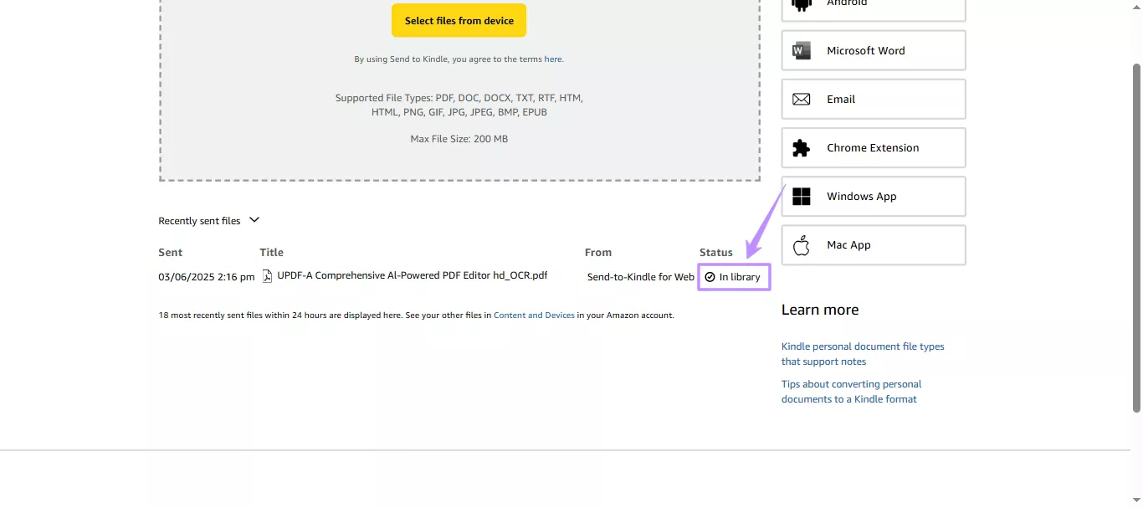
Task: Select the Android app icon
Action: 801,4
